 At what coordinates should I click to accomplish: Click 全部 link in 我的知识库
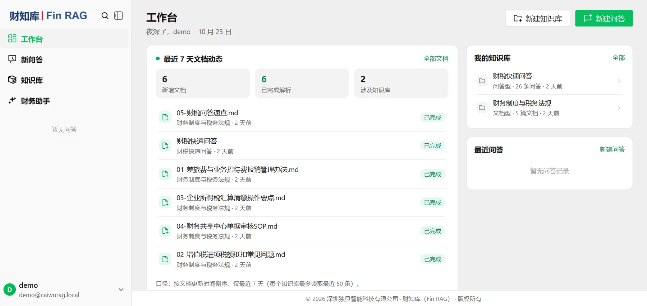coord(619,58)
